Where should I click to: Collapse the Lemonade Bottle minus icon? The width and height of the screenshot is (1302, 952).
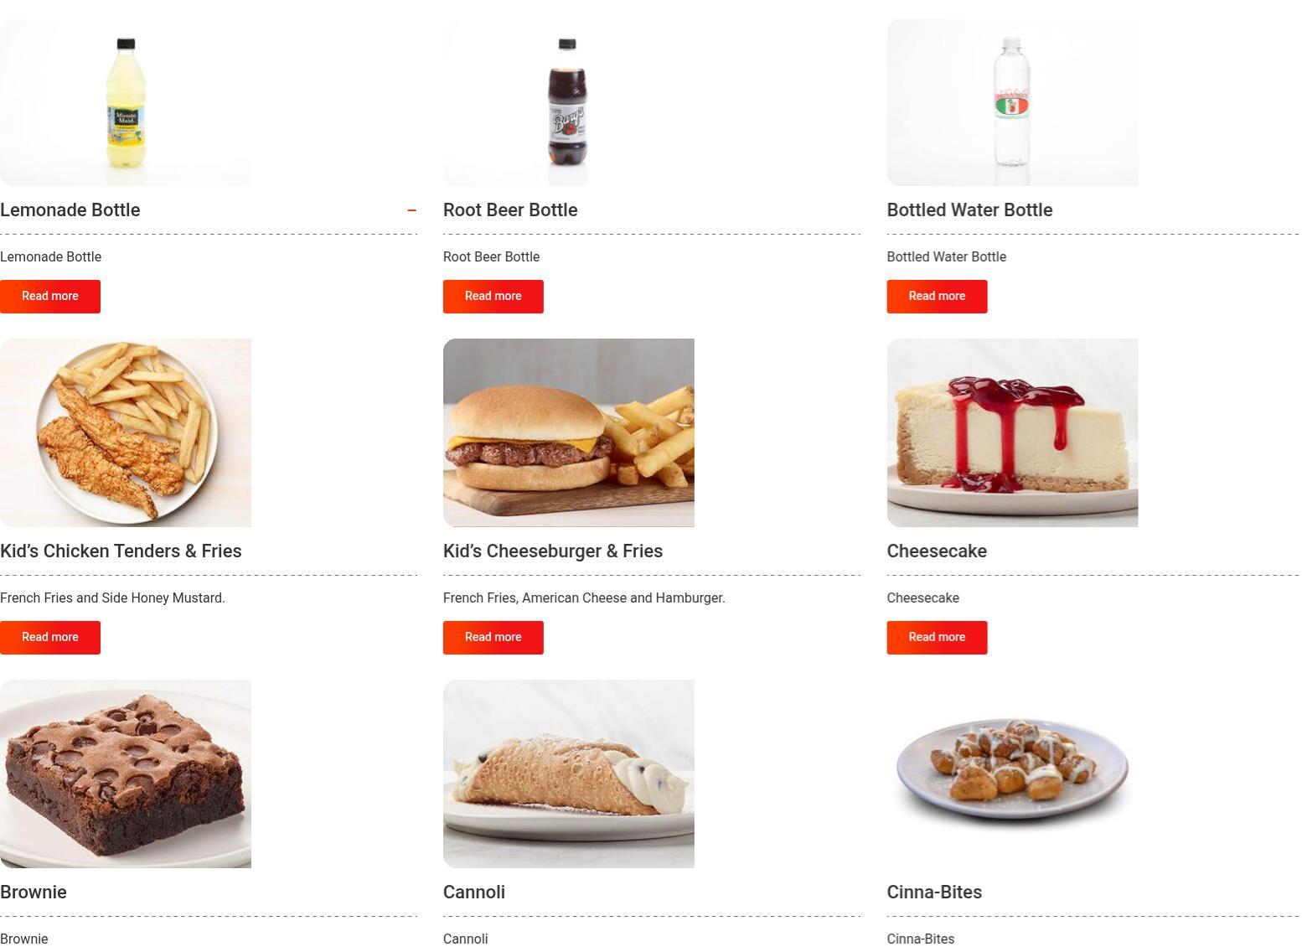(x=411, y=210)
